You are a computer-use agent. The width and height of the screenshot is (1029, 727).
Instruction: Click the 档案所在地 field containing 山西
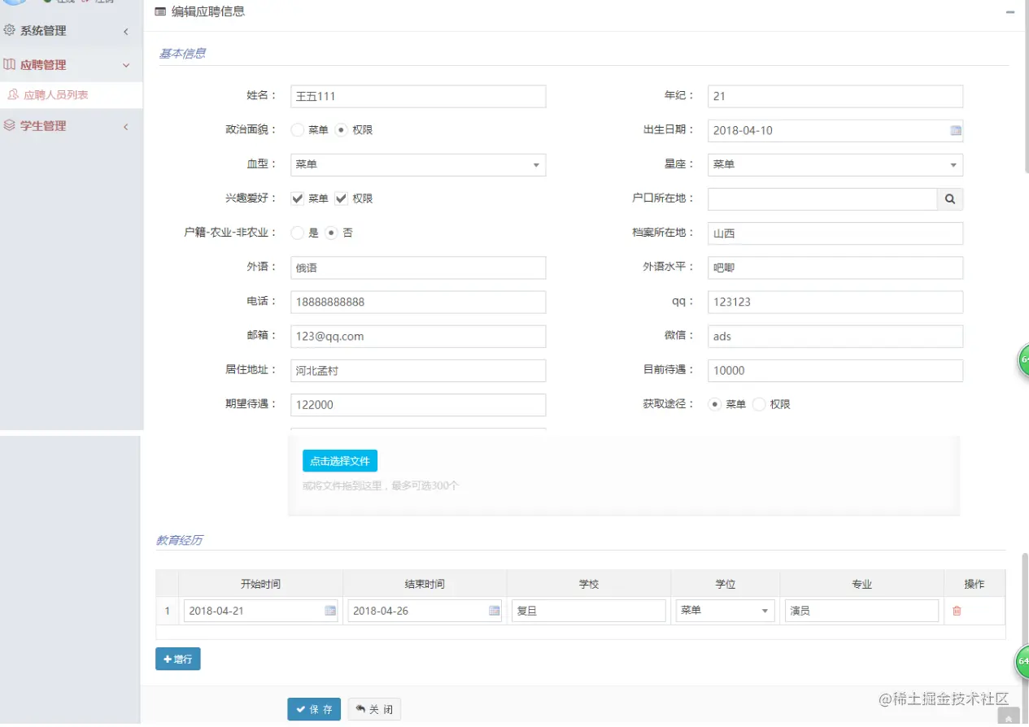(835, 233)
